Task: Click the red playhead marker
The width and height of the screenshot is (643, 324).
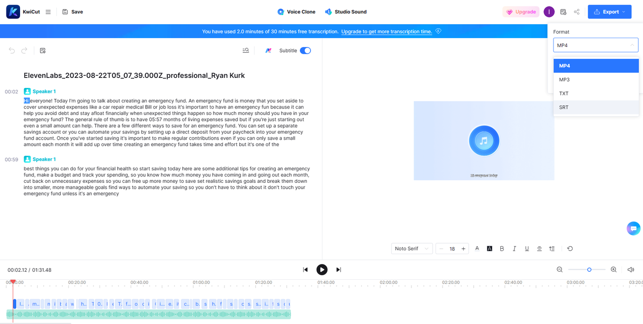Action: click(13, 282)
